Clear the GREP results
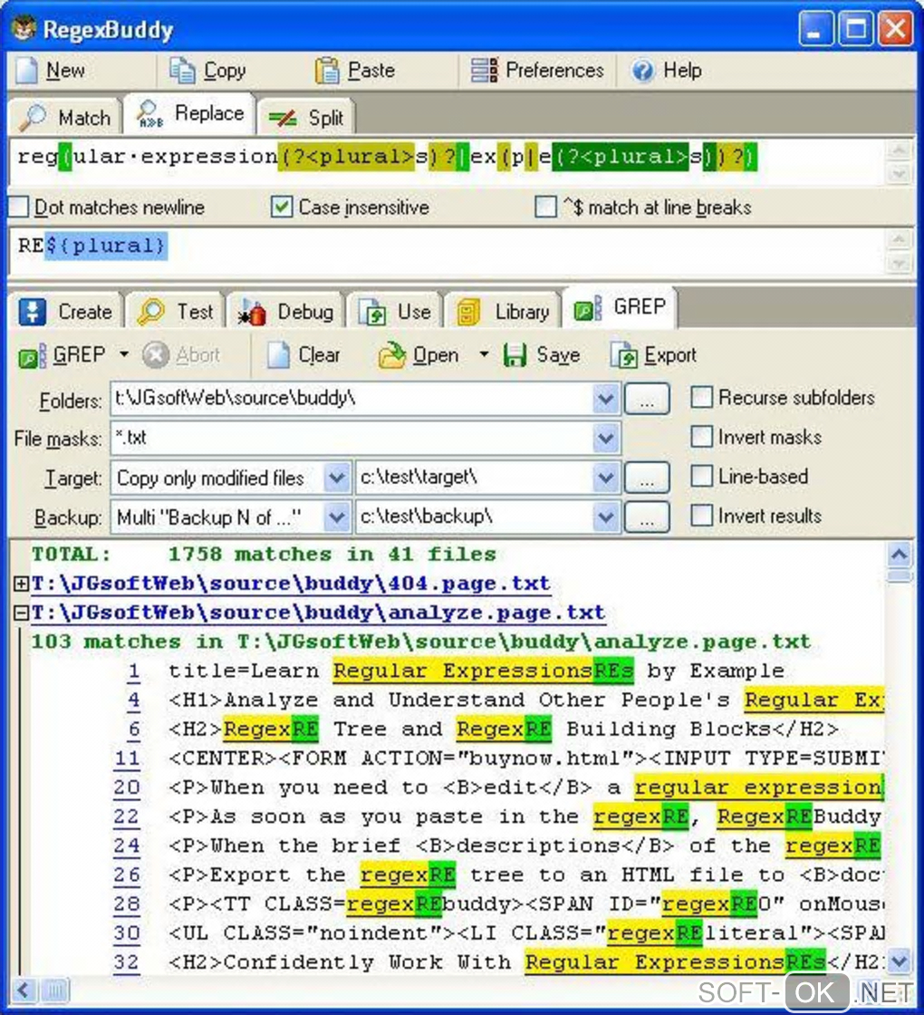The height and width of the screenshot is (1015, 924). tap(303, 354)
